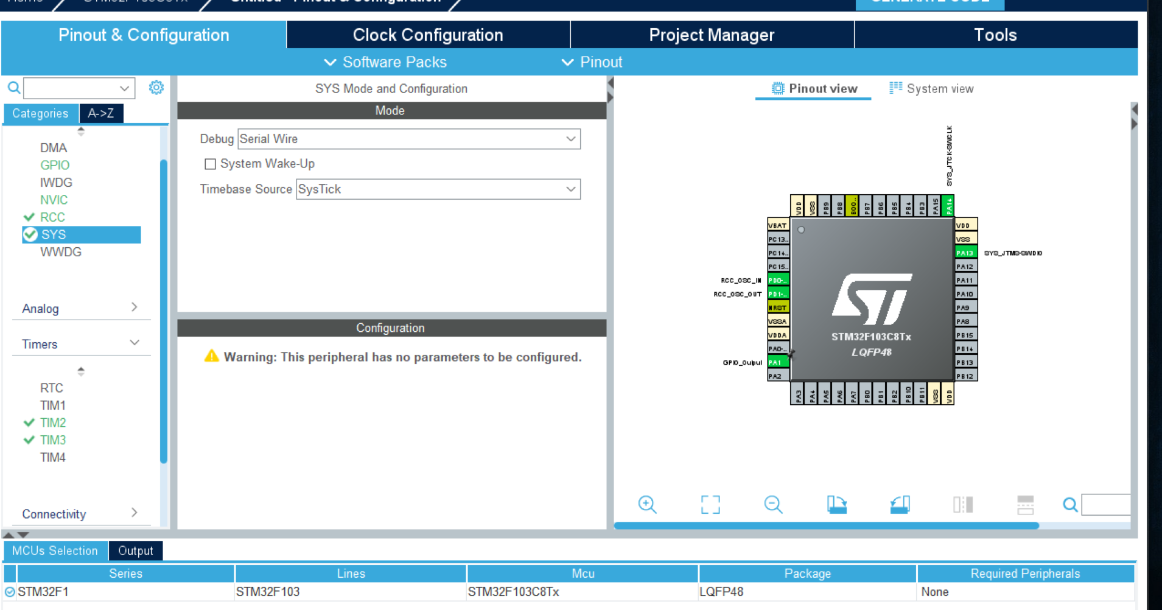The height and width of the screenshot is (610, 1162).
Task: Select the PA13 pin on the chip
Action: click(965, 253)
